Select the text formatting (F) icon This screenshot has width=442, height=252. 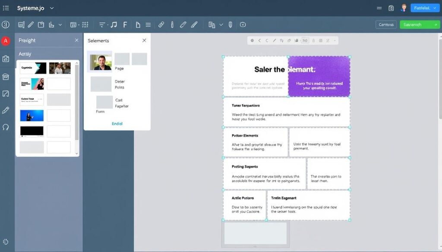(125, 25)
